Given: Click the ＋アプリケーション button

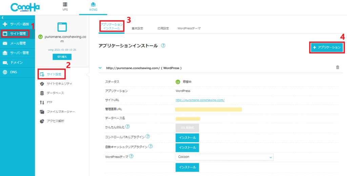Looking at the screenshot, I should (x=327, y=48).
